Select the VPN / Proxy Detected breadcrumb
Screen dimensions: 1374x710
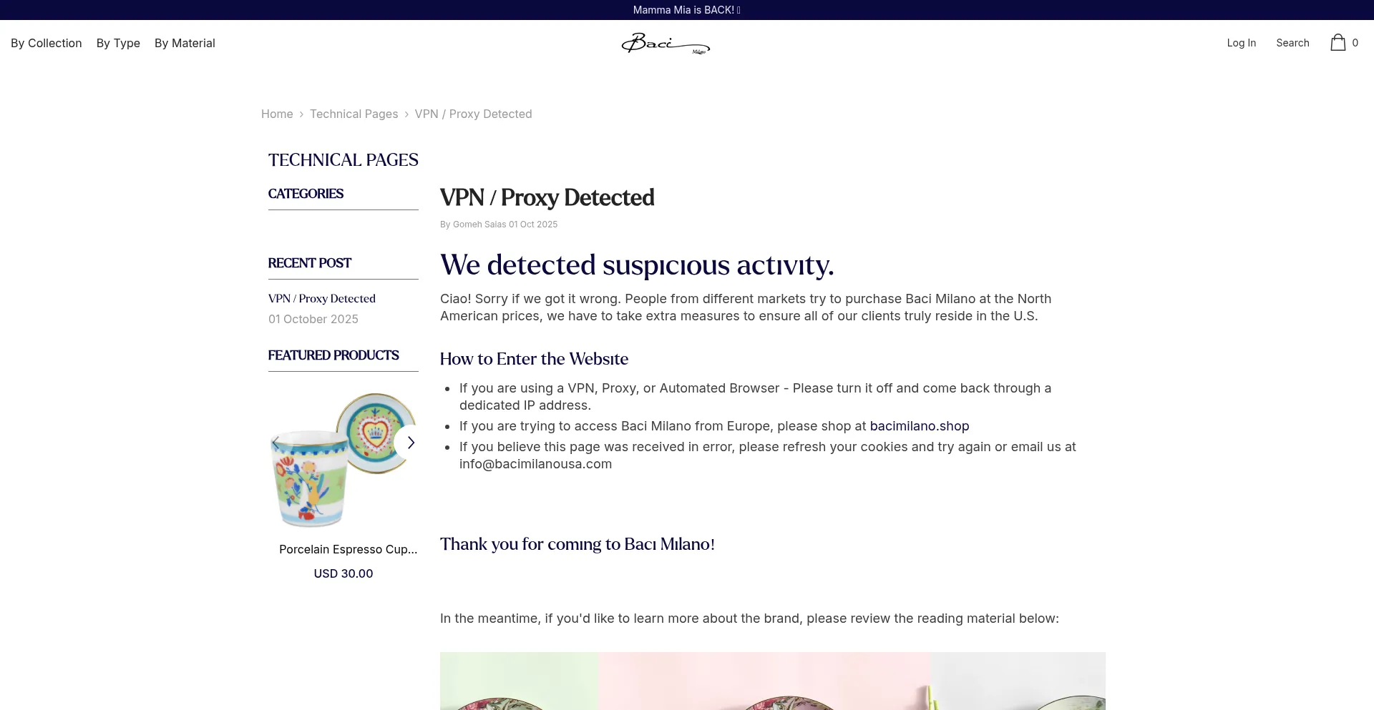[473, 114]
